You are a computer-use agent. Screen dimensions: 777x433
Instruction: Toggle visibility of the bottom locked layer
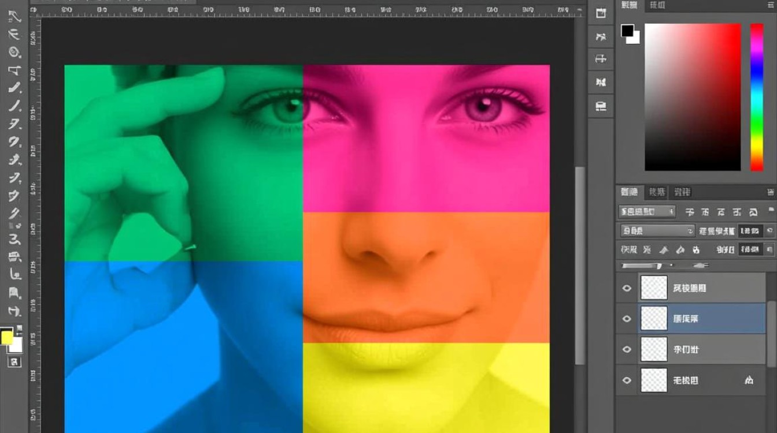click(x=627, y=380)
